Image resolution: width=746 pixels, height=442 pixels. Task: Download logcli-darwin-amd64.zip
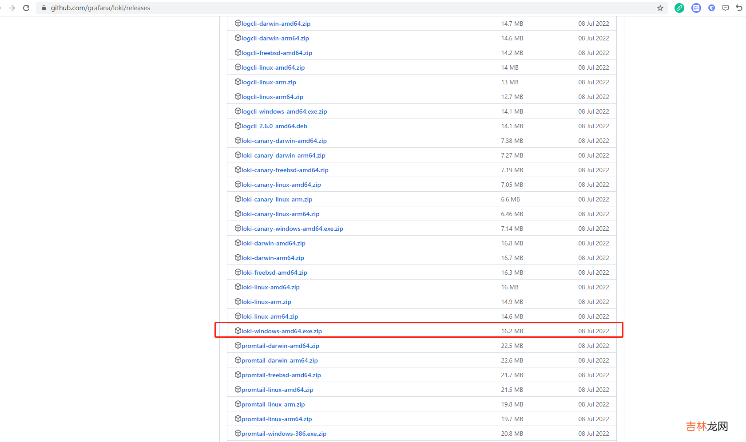click(x=276, y=24)
